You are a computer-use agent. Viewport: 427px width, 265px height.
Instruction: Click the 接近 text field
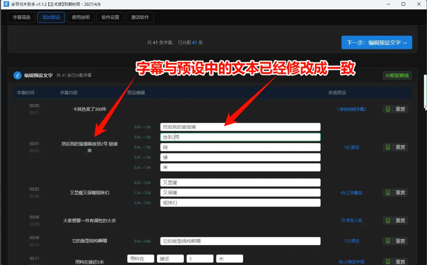pos(170,258)
